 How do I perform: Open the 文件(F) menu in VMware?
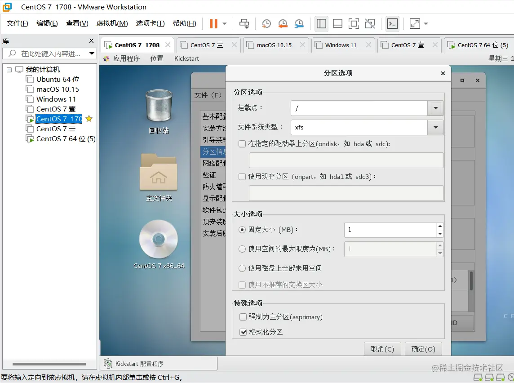tap(18, 23)
